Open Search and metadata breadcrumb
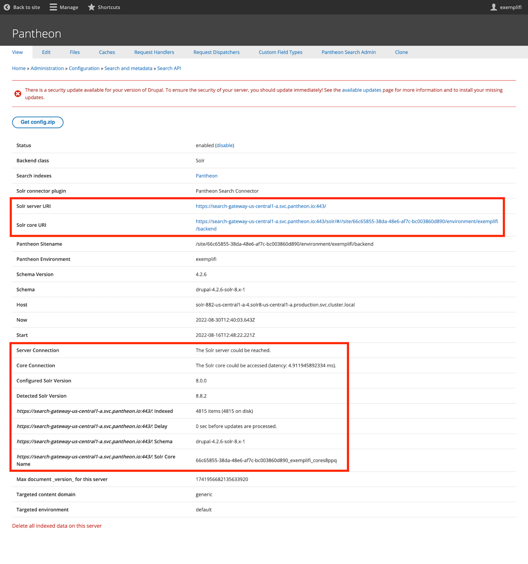Image resolution: width=528 pixels, height=564 pixels. click(x=128, y=68)
